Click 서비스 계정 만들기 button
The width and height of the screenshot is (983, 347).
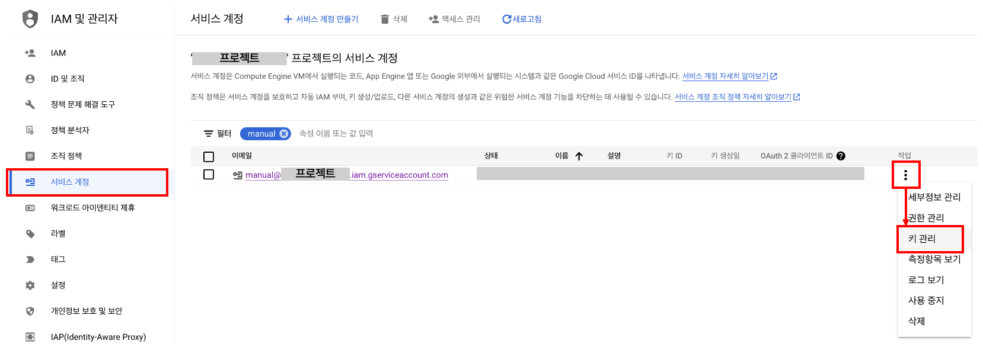point(321,20)
